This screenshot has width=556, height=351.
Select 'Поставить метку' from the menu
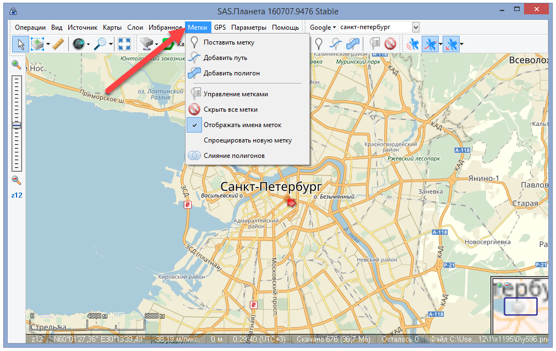coord(228,42)
